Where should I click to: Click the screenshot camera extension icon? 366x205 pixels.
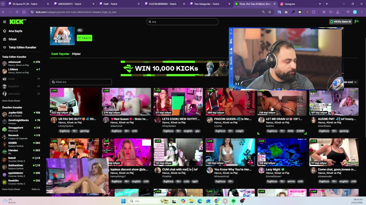coord(286,12)
